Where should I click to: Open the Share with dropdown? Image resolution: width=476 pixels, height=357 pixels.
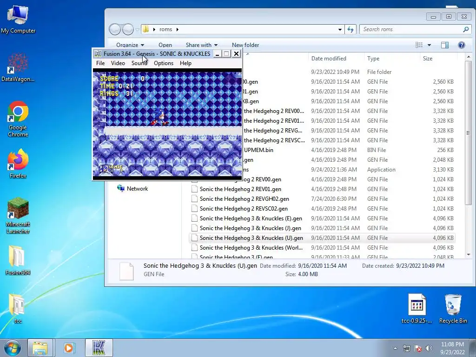pyautogui.click(x=202, y=45)
